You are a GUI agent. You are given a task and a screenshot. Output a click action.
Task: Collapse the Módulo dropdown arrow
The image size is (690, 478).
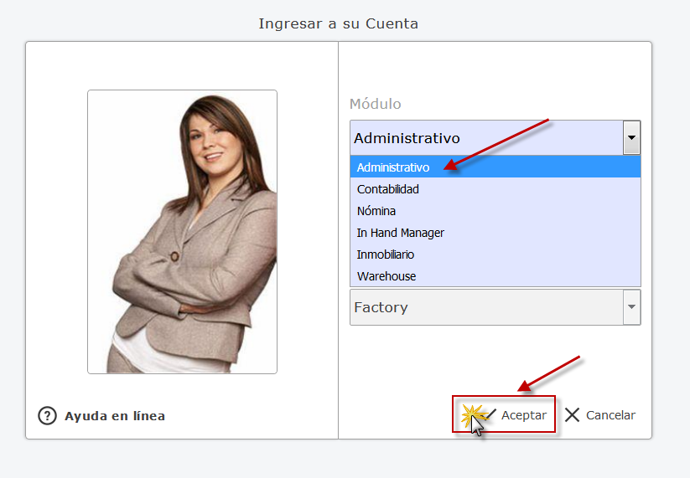click(631, 137)
